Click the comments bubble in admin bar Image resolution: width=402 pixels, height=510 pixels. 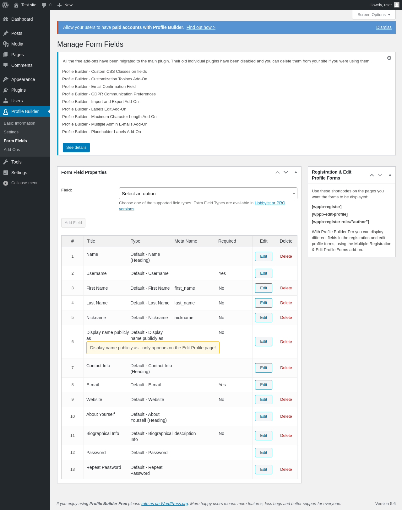(44, 5)
